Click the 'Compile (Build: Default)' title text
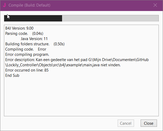Viewport: 163px width, 131px height. [x=29, y=5]
